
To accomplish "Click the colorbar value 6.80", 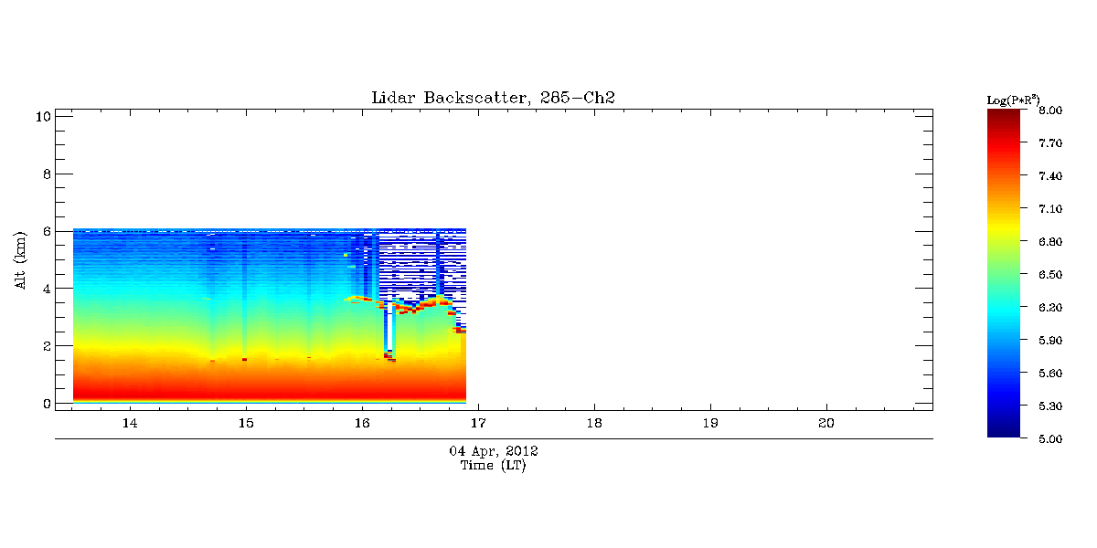I will point(1050,242).
